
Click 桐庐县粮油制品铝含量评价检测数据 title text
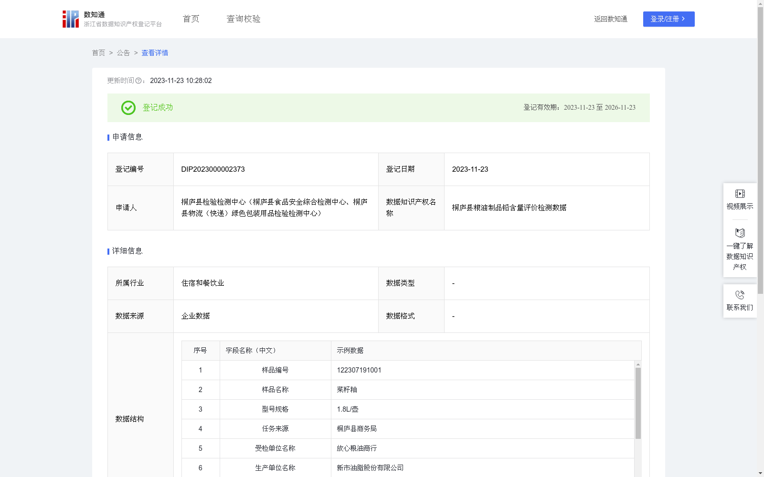[x=509, y=208]
